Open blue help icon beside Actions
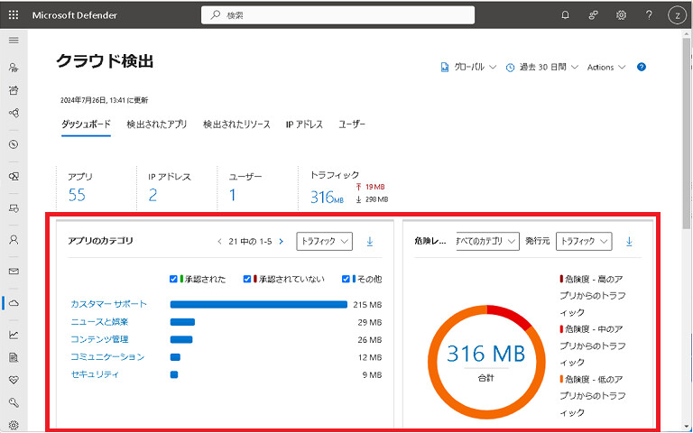This screenshot has height=433, width=693. pos(642,67)
